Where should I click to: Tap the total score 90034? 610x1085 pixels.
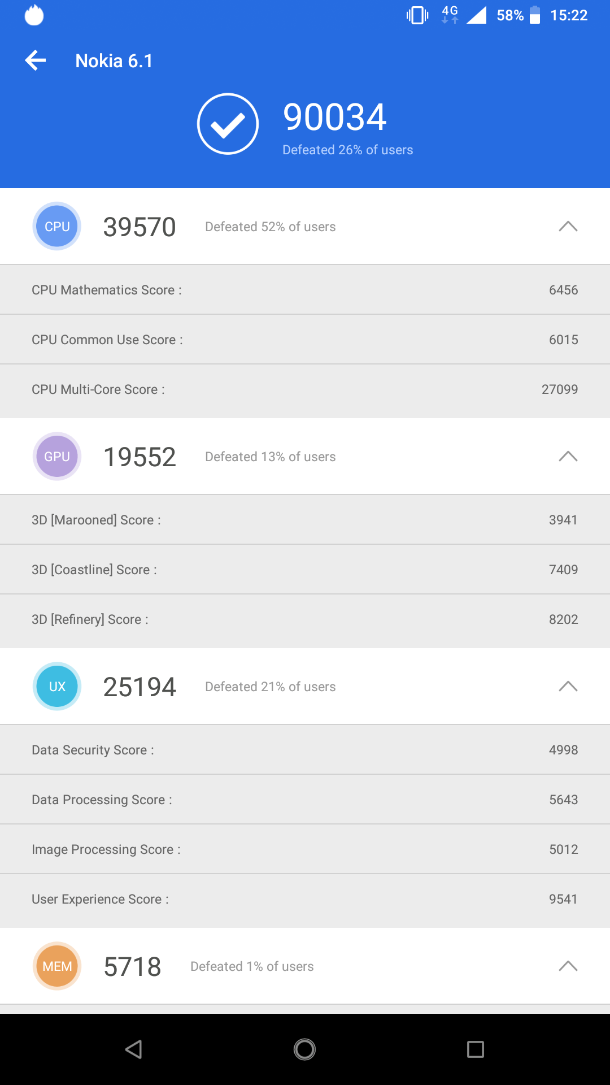pyautogui.click(x=334, y=117)
